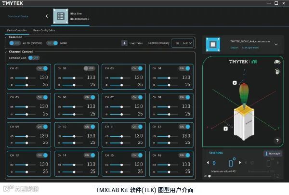The image size is (289, 195).
Task: Click the CH 05 gain value 13.0
Action: pyautogui.click(x=44, y=106)
